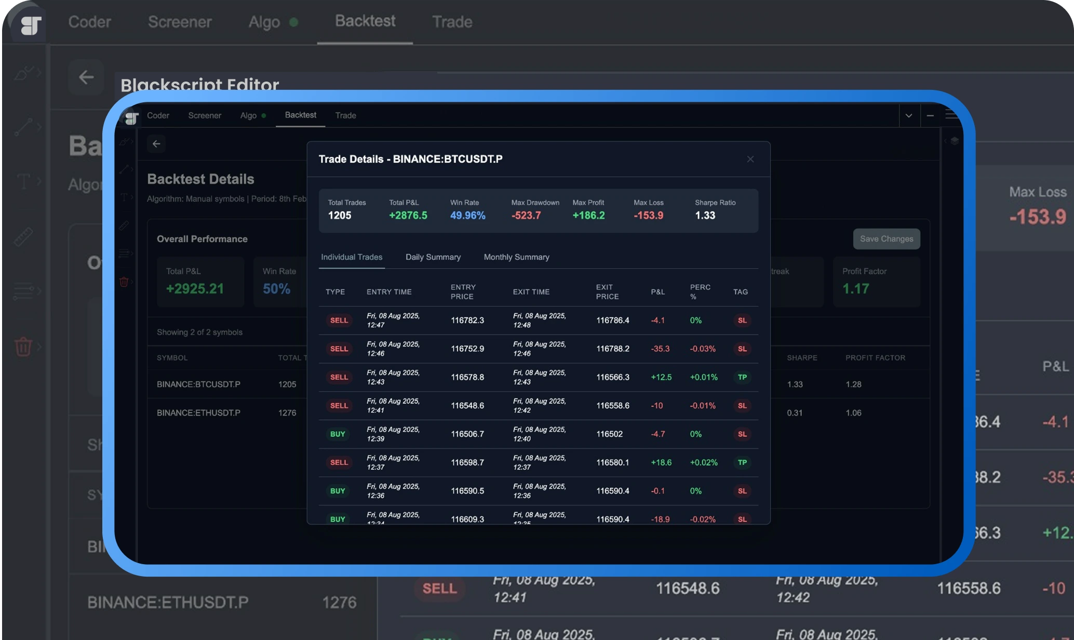Expand the chevron dropdown in inner top bar
Image resolution: width=1074 pixels, height=640 pixels.
tap(909, 115)
